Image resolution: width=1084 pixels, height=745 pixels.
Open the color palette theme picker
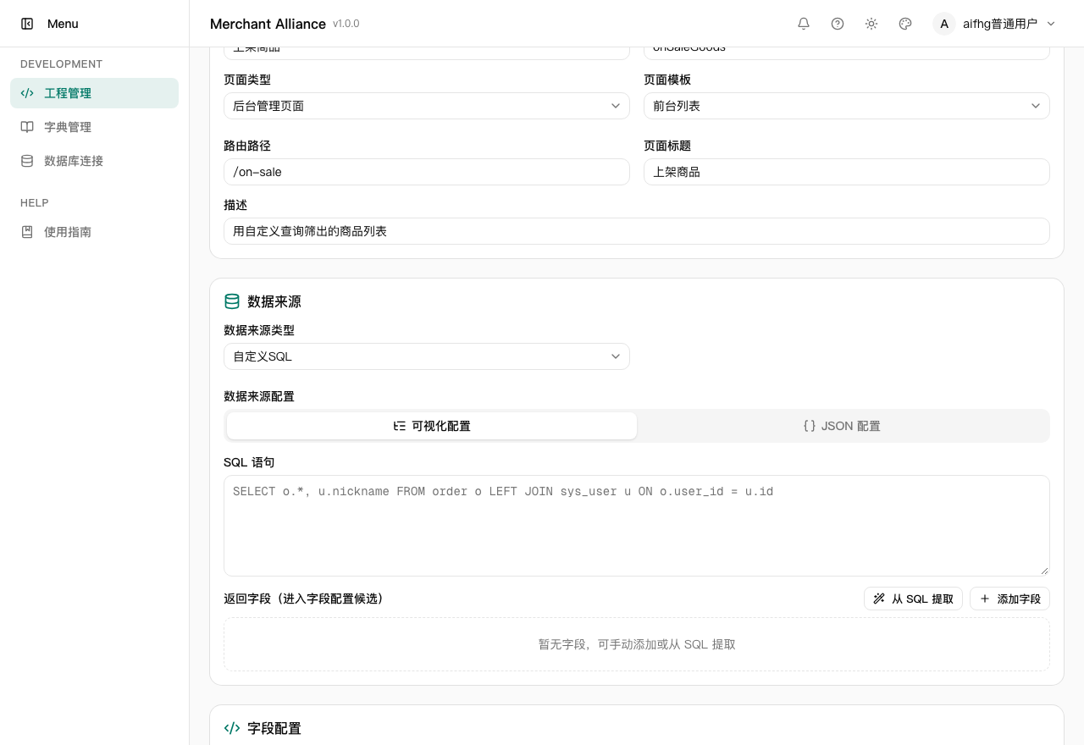(905, 24)
